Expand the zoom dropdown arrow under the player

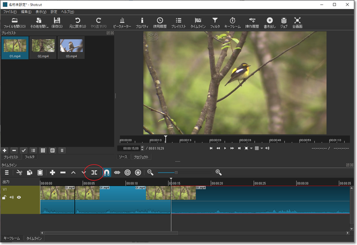coord(251,148)
